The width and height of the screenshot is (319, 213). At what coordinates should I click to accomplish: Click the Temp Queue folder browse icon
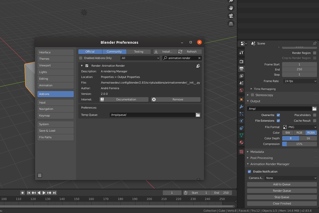198,115
